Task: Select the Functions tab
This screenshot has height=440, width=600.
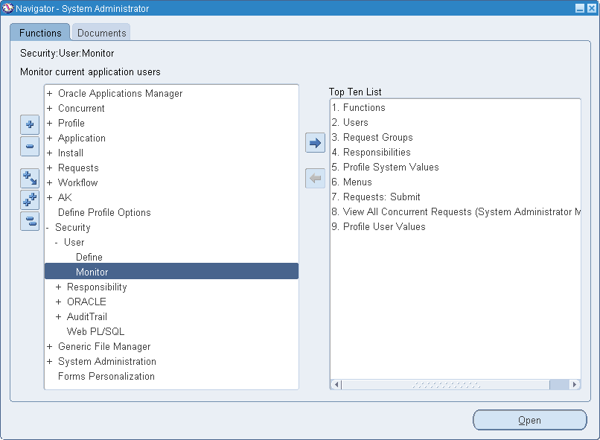Action: tap(40, 33)
